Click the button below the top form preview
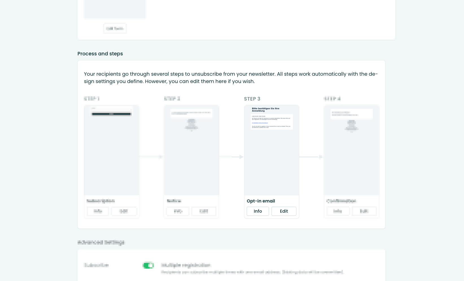This screenshot has height=281, width=464. click(115, 29)
